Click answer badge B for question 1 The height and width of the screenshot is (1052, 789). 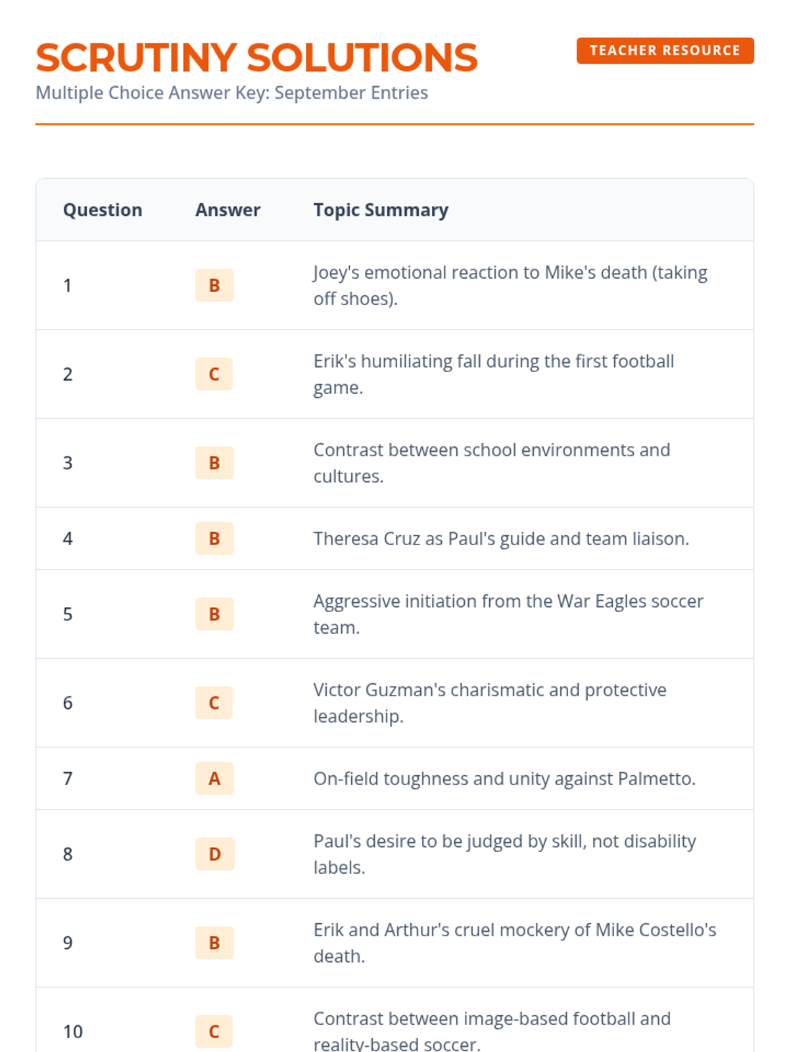point(214,285)
